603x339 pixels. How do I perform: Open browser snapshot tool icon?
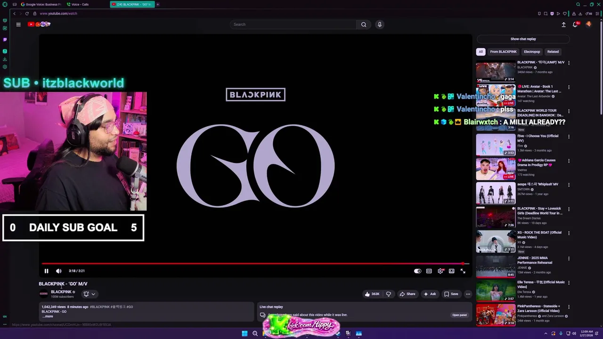pos(546,14)
